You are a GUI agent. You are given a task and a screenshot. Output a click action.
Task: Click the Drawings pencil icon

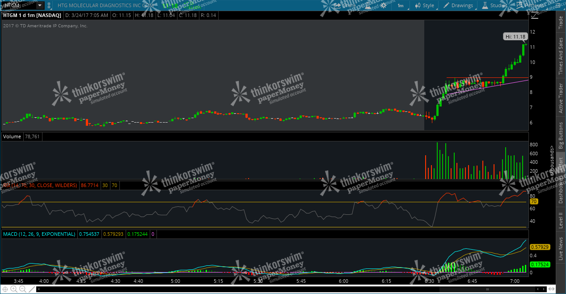(x=447, y=5)
